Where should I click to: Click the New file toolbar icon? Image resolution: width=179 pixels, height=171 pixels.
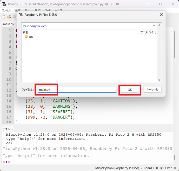tap(4, 17)
